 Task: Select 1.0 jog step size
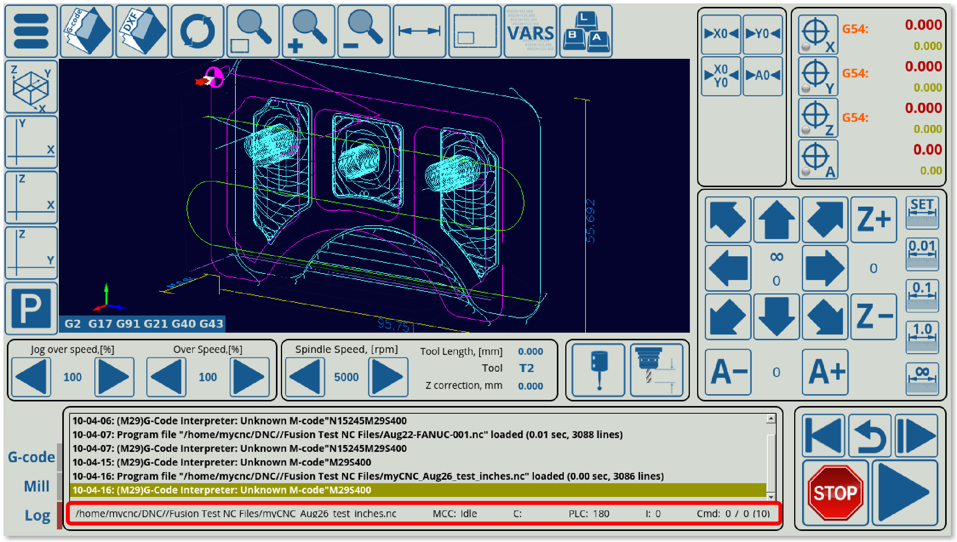click(x=922, y=337)
